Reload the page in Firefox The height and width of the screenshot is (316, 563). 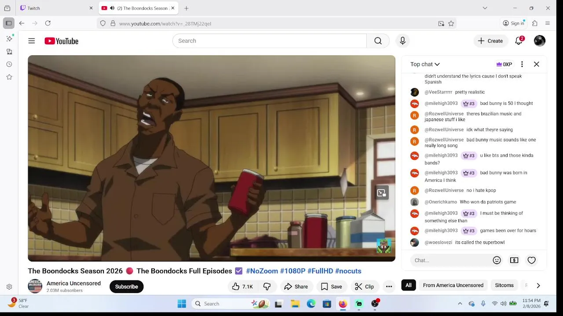(x=48, y=23)
